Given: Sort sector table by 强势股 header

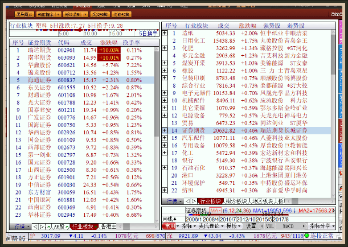Looking at the screenshot, I should click(x=272, y=26).
